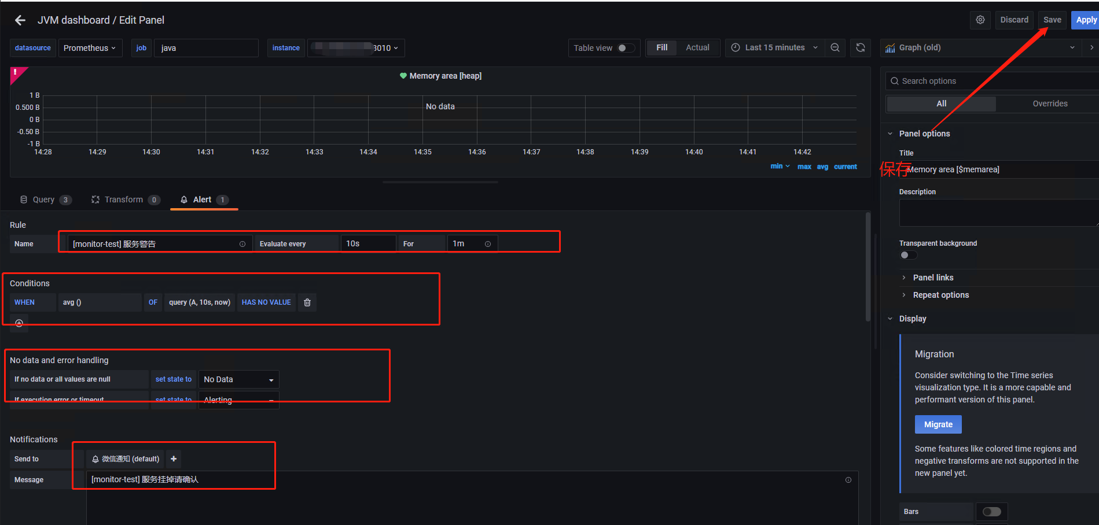Click the For 1m input

[472, 244]
